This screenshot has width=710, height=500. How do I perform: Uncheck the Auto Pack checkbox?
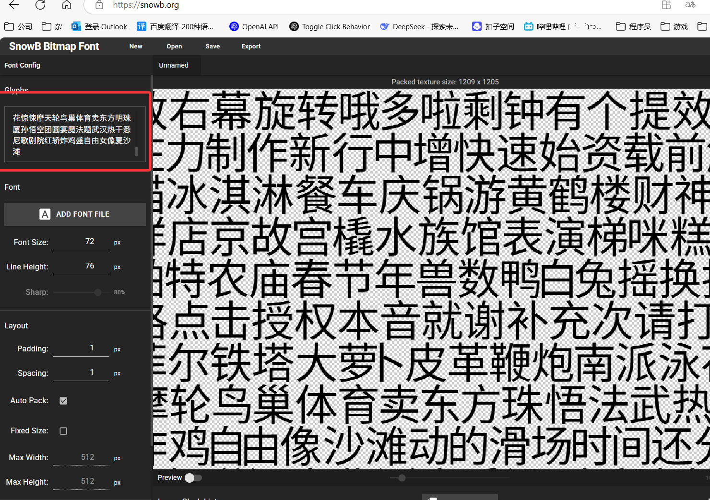[x=63, y=400]
